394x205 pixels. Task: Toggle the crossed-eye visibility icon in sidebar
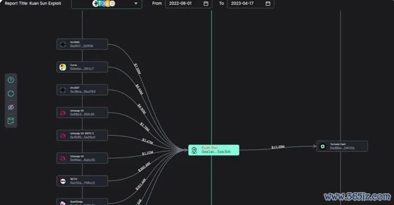(11, 107)
